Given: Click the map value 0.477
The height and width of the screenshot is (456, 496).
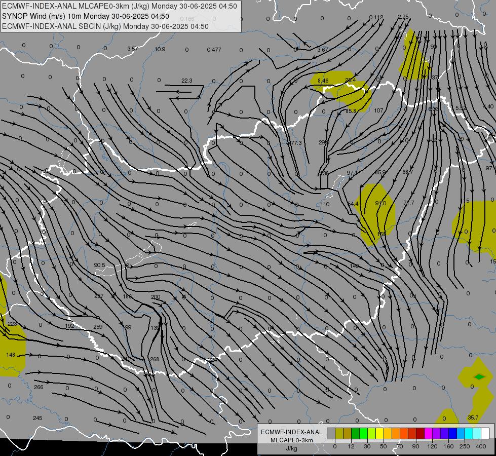Looking at the screenshot, I should tap(214, 50).
